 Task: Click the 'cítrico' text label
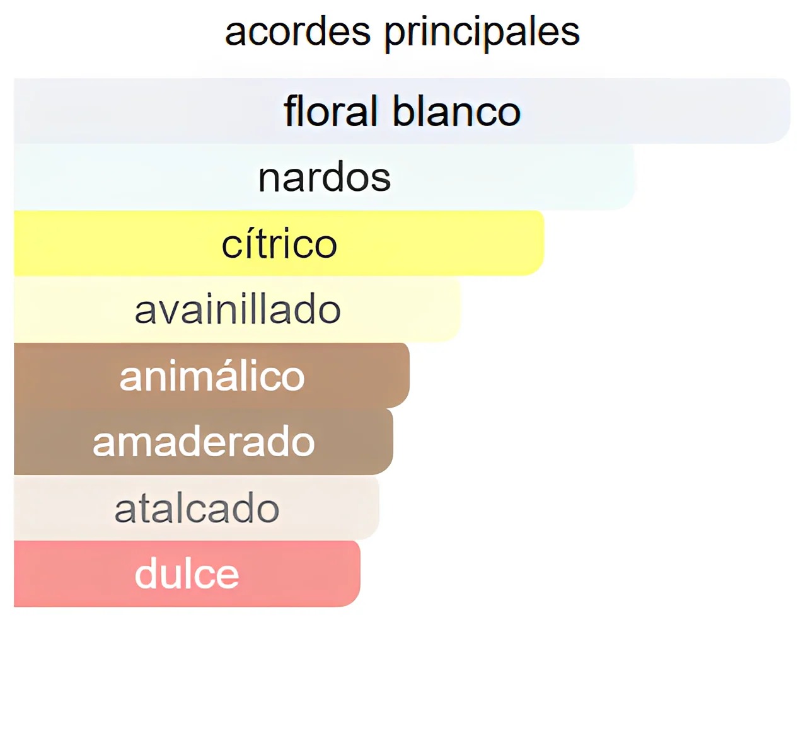[279, 244]
